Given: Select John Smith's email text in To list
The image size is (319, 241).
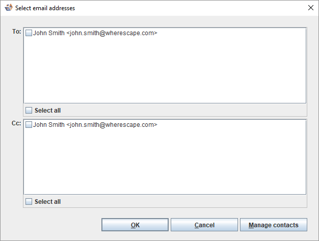Looking at the screenshot, I should pyautogui.click(x=95, y=33).
